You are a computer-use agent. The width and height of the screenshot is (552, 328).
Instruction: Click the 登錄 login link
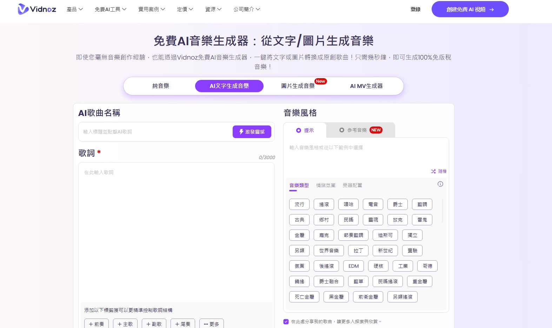415,9
